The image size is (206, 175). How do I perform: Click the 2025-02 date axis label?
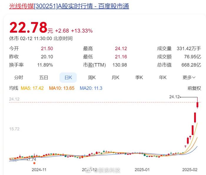click(x=190, y=170)
